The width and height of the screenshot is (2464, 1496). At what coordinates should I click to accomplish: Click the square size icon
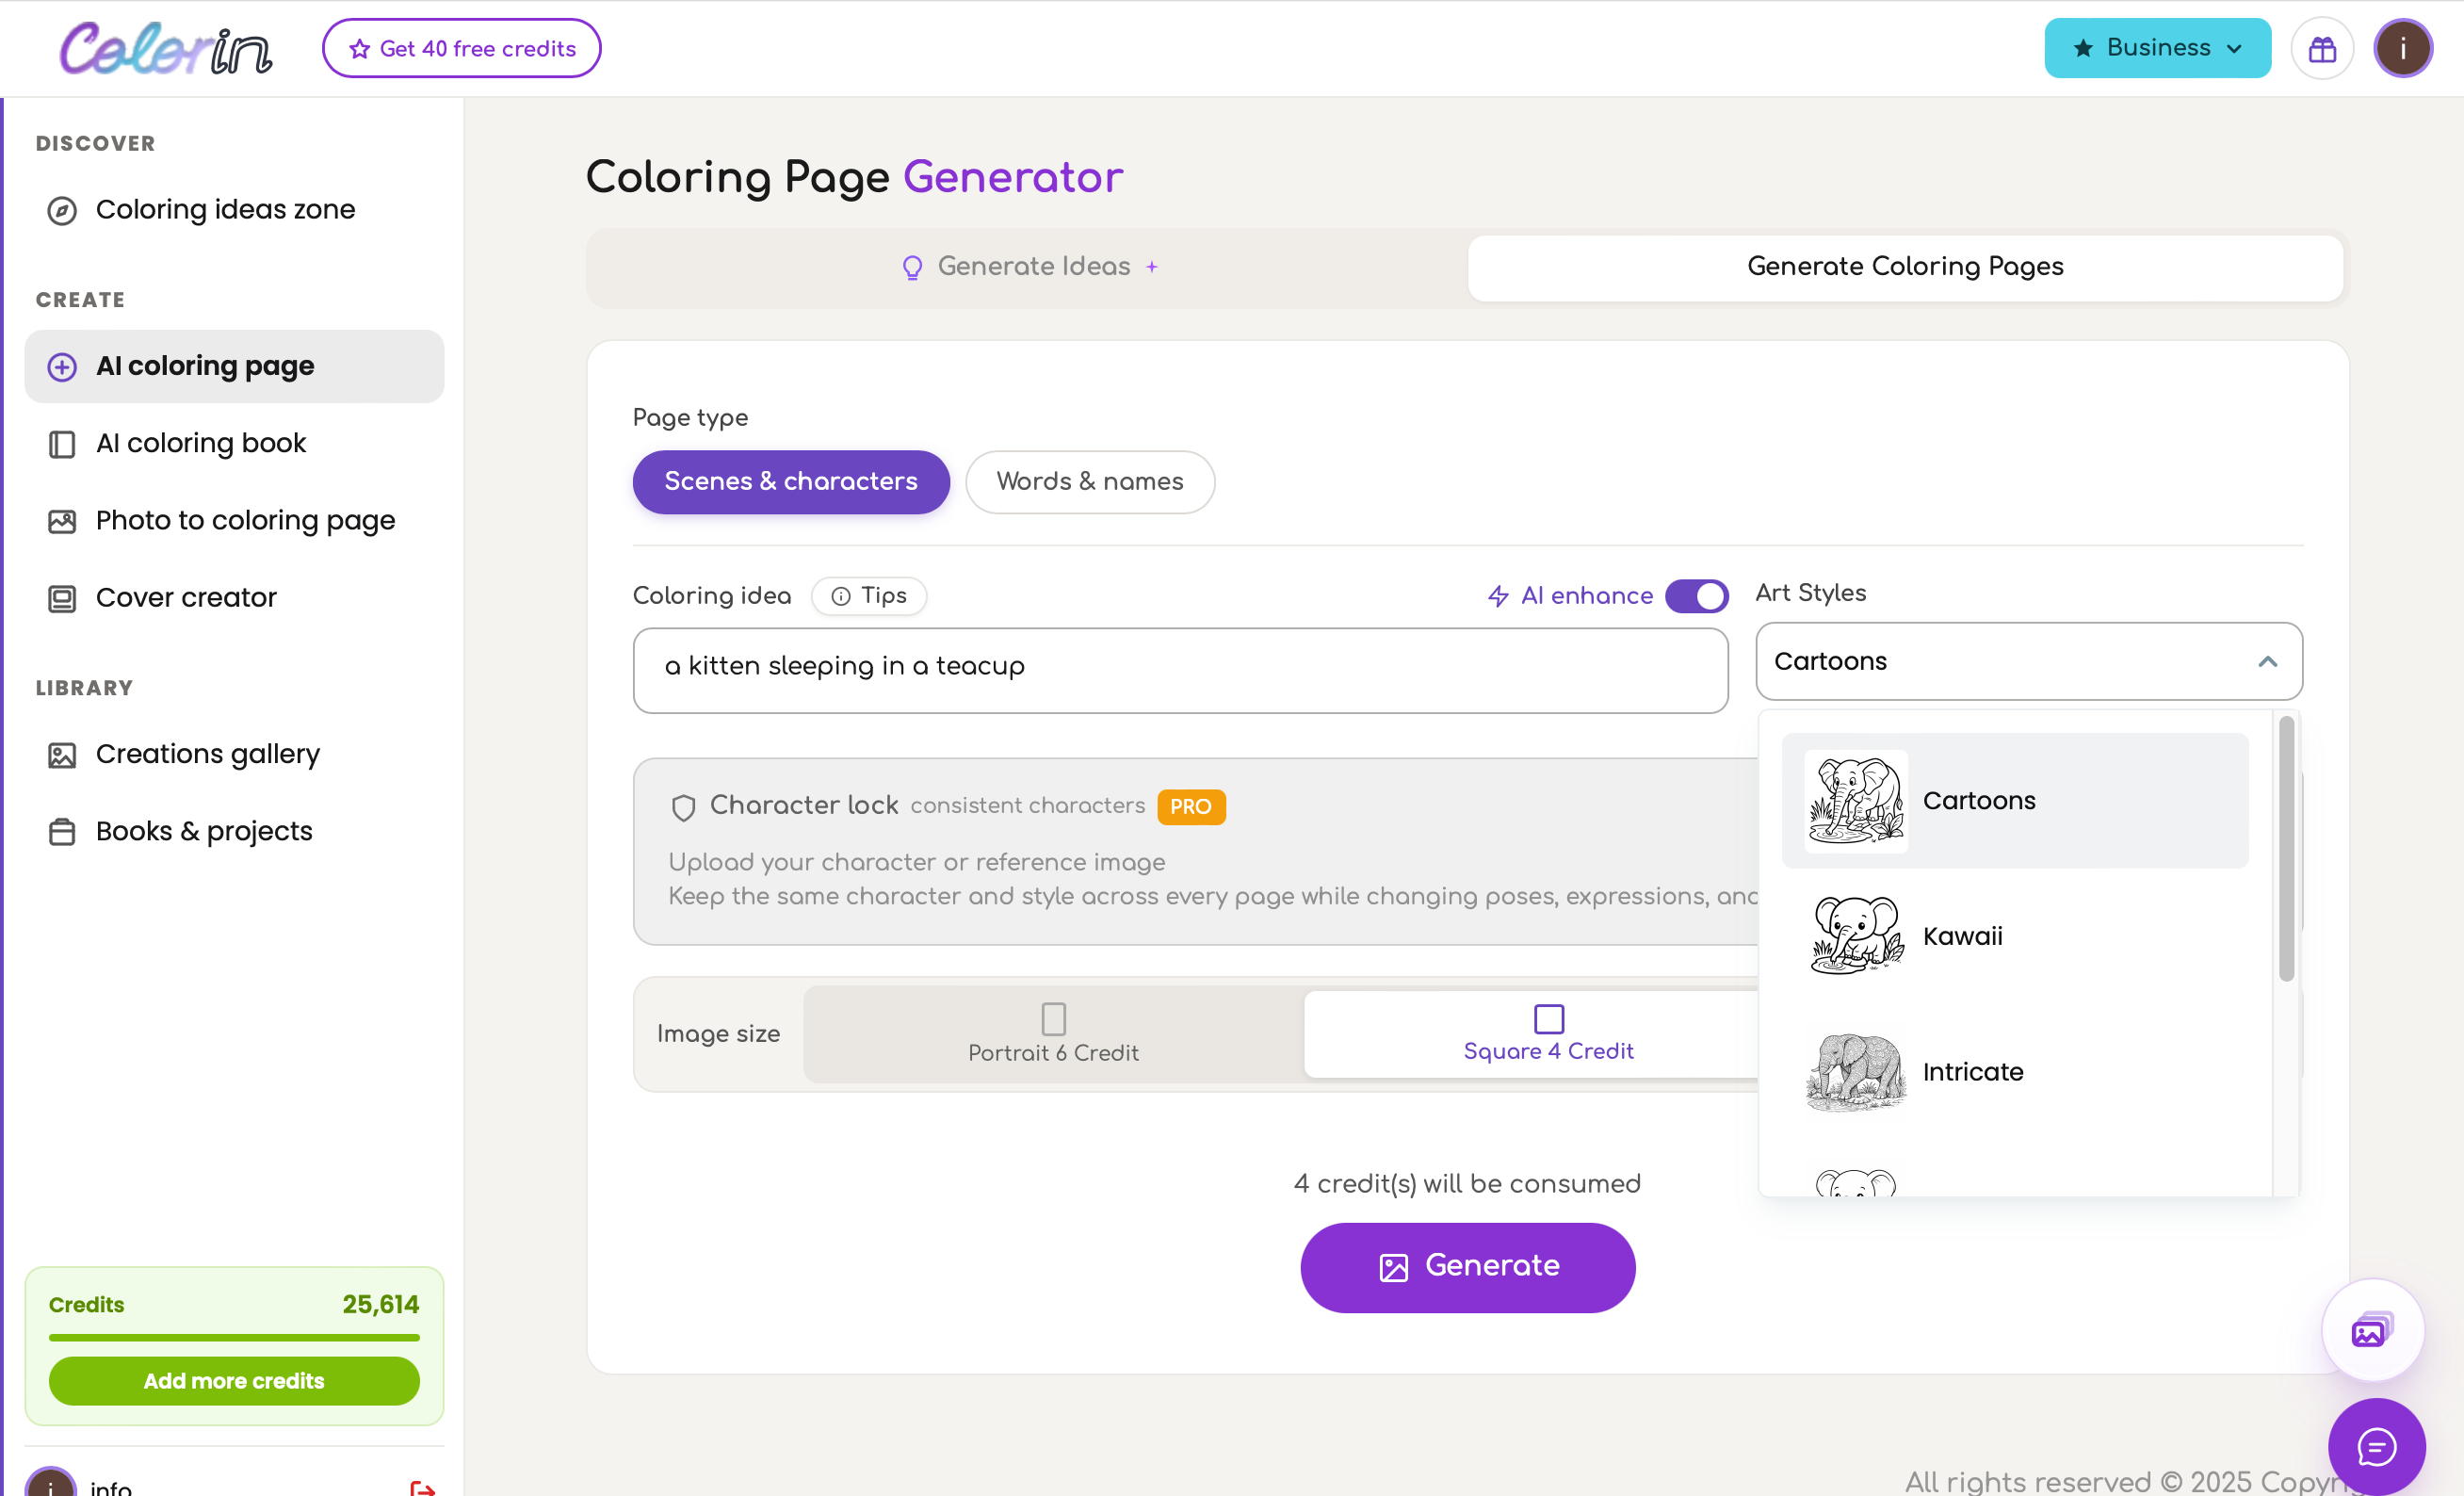pyautogui.click(x=1549, y=1018)
